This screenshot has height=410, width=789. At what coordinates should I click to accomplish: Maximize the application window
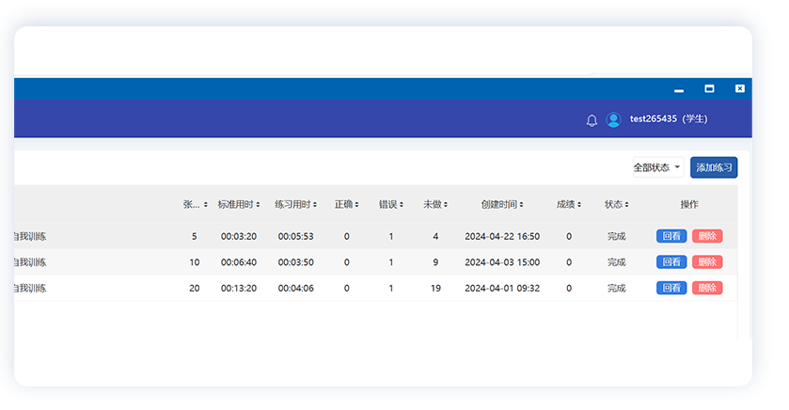709,88
